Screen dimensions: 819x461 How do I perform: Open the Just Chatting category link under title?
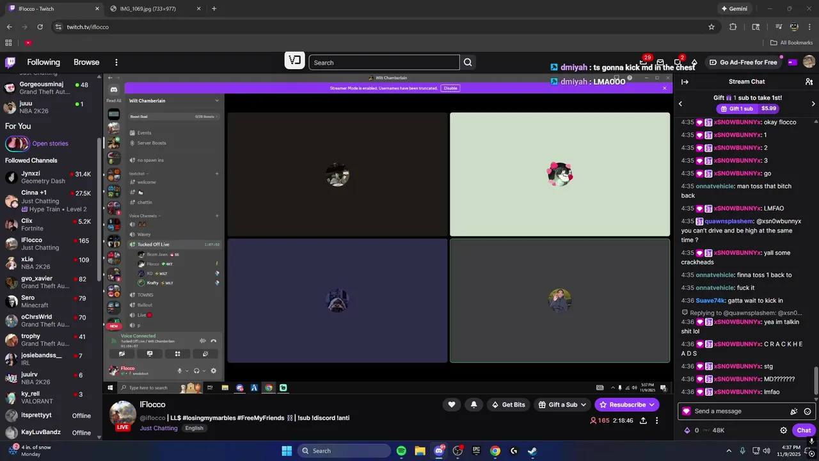(x=159, y=428)
